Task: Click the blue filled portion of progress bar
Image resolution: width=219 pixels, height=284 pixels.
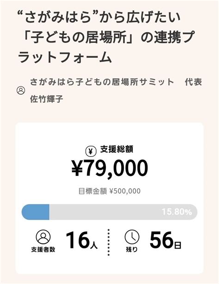Action: pyautogui.click(x=36, y=212)
